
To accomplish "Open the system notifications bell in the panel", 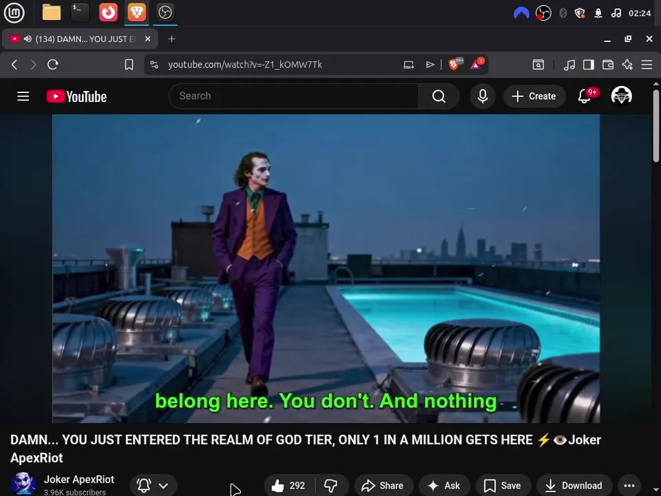I will point(598,13).
